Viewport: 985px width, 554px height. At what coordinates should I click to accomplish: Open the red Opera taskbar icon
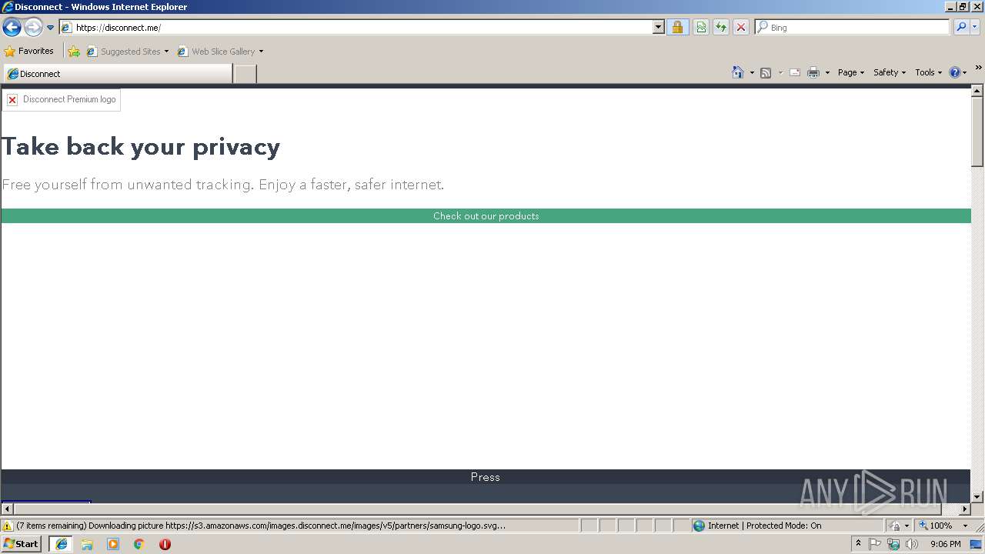tap(165, 544)
